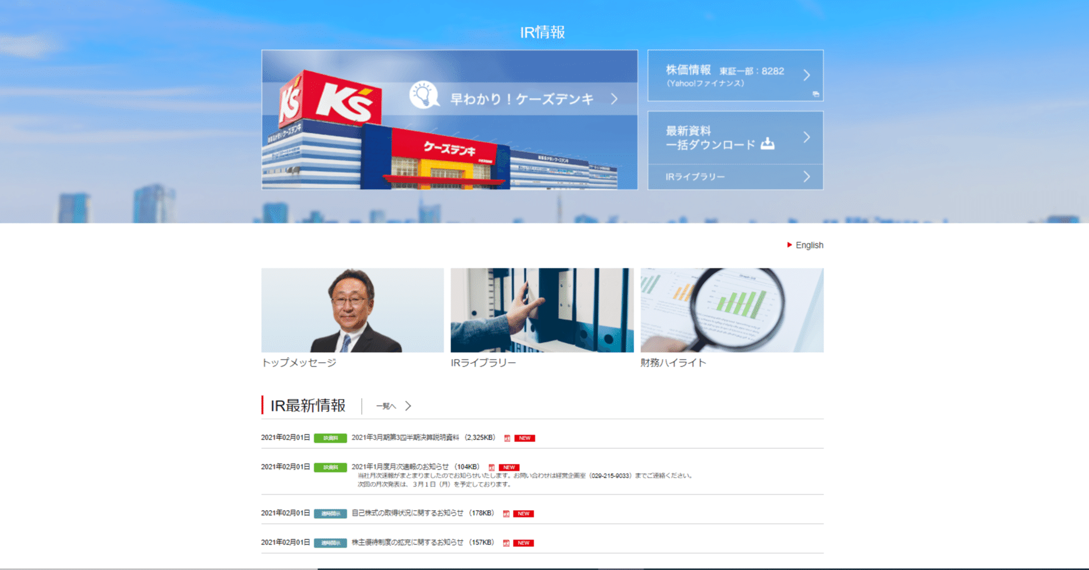This screenshot has height=570, width=1089.
Task: Click the teal tag on the 株主優待制度 row
Action: pyautogui.click(x=330, y=543)
